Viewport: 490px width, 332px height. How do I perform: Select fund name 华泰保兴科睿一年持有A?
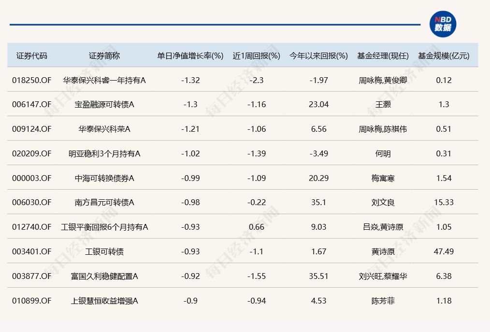pos(104,80)
